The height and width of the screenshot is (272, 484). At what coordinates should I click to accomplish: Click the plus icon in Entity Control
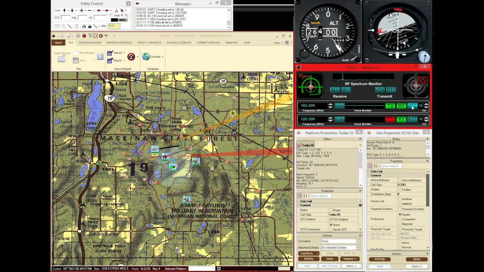coord(82,11)
